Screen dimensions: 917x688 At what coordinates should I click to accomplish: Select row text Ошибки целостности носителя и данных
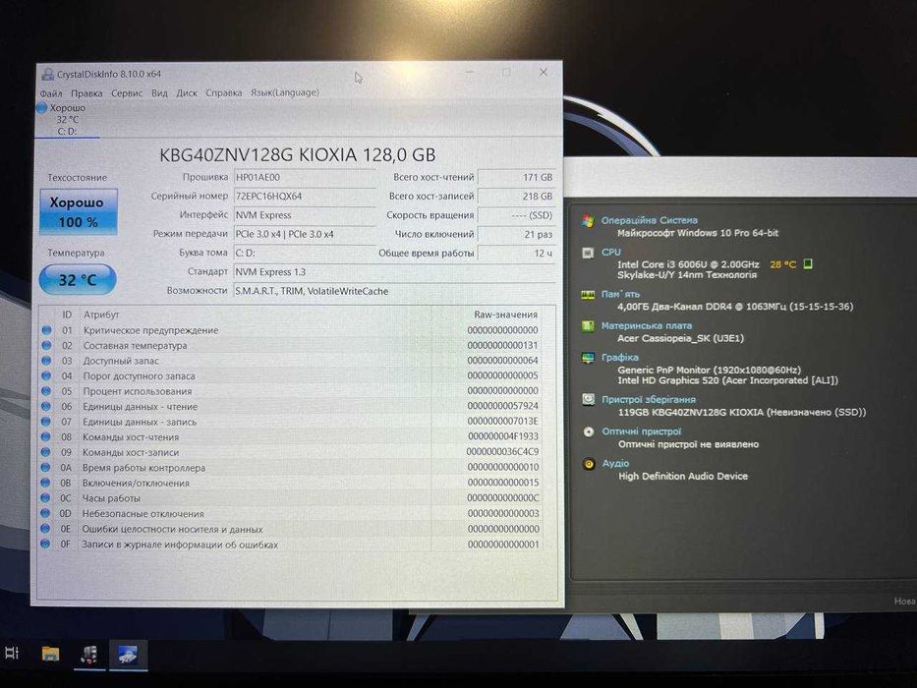click(172, 529)
